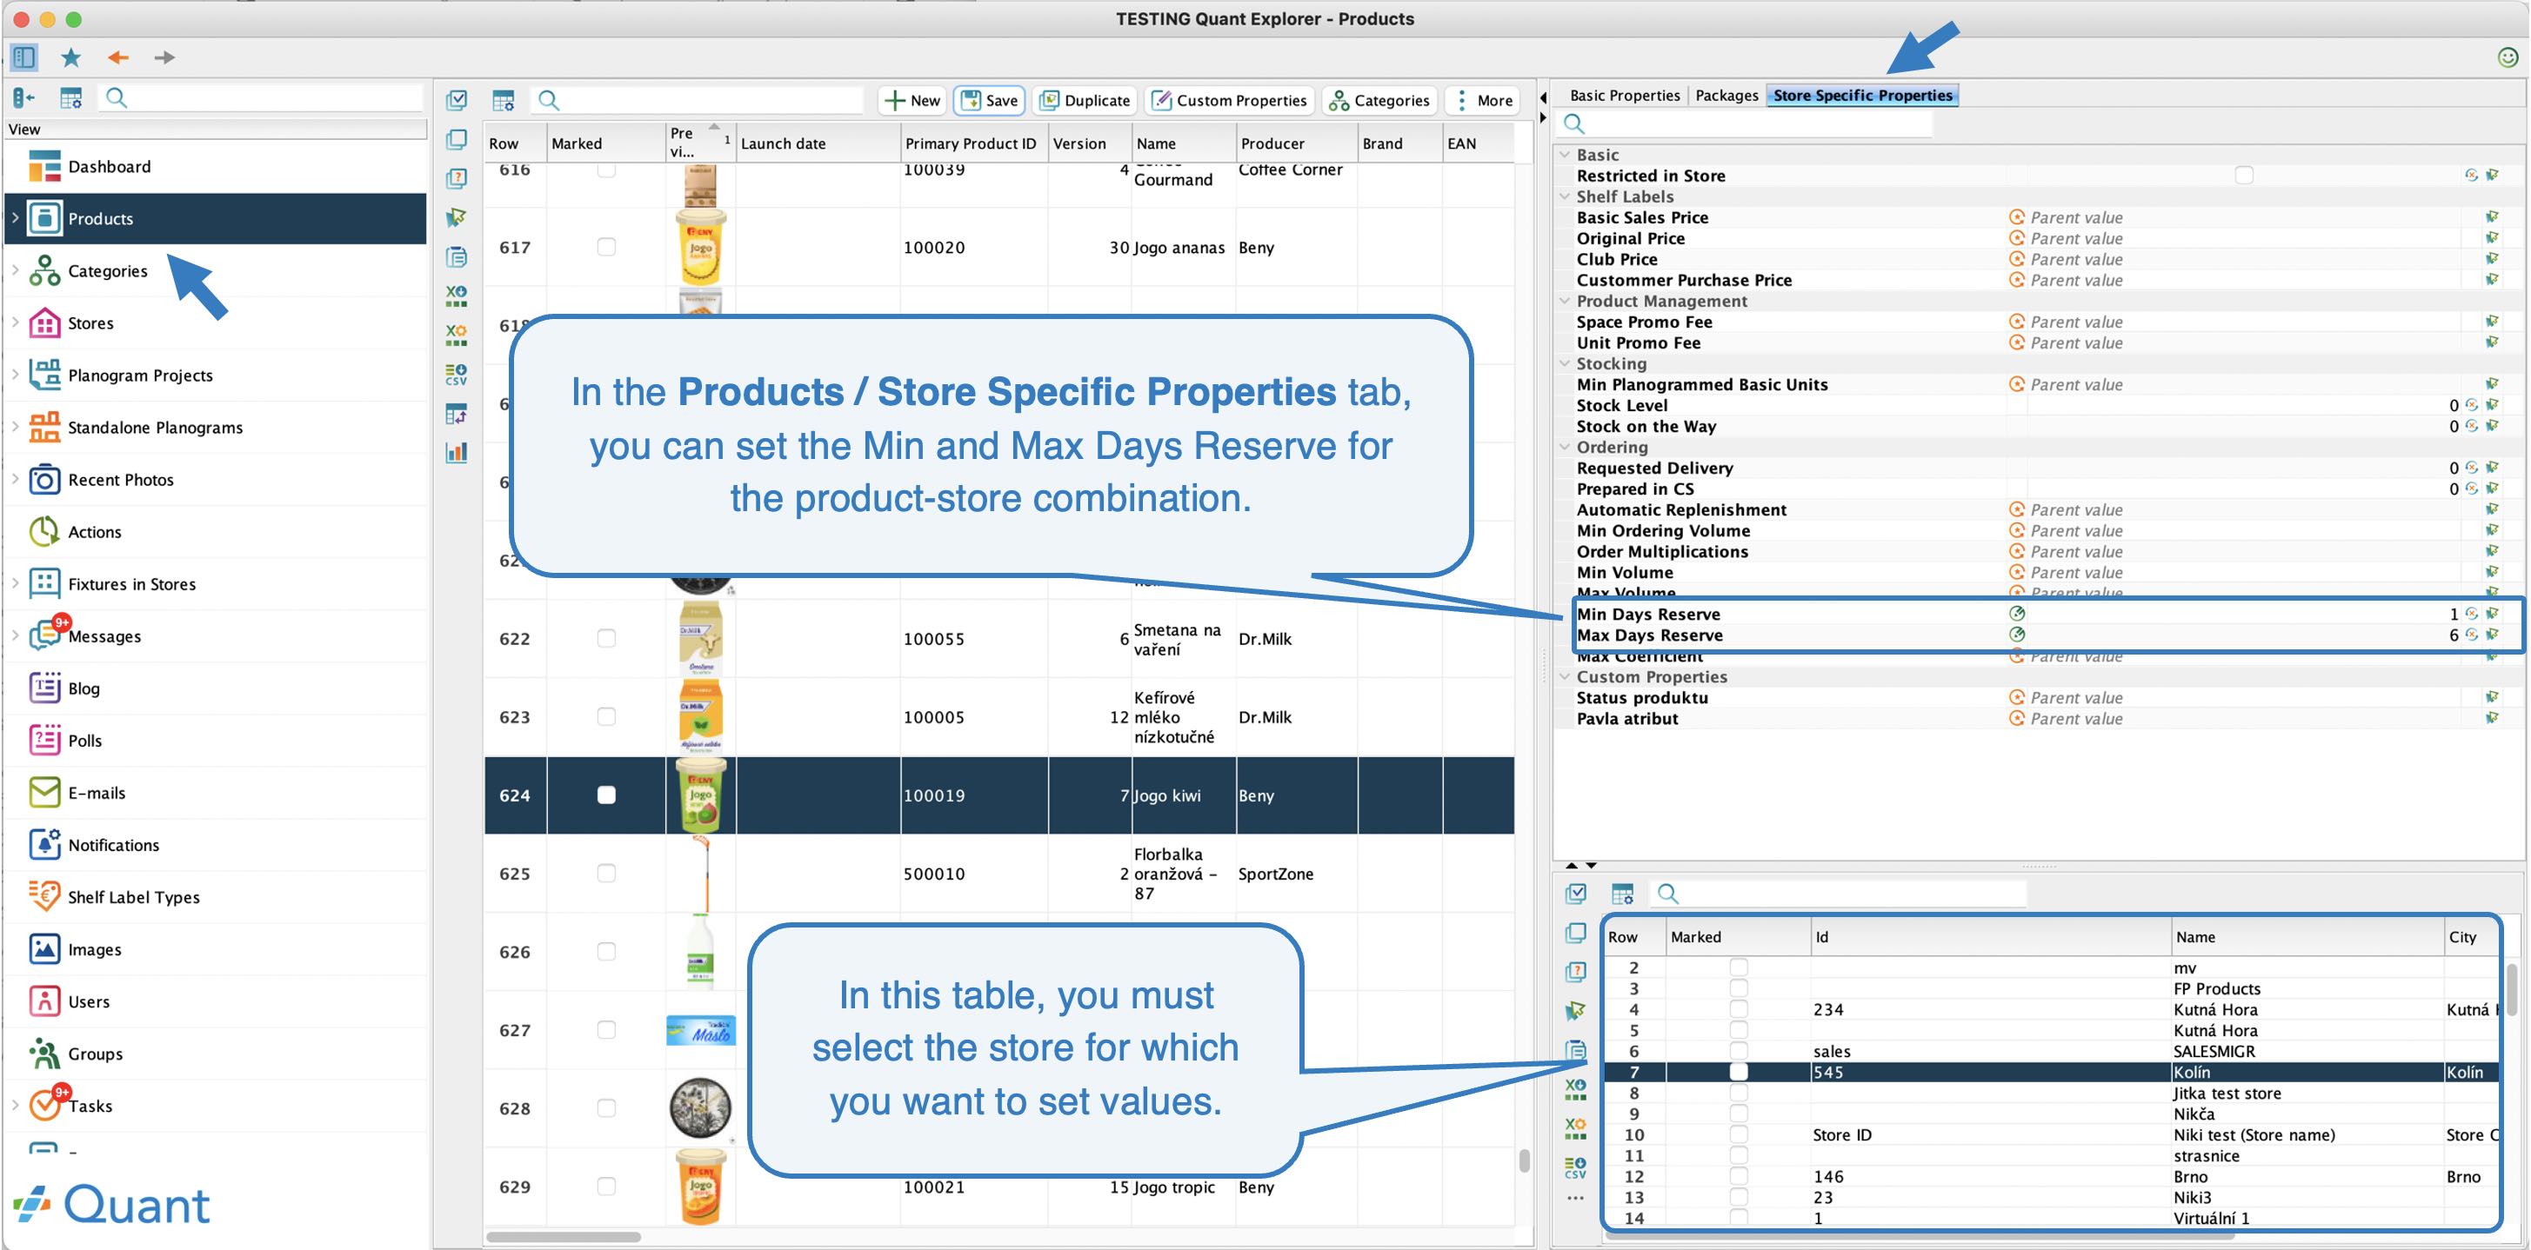Select the Store Specific Properties tab
The height and width of the screenshot is (1250, 2531).
pos(1862,96)
